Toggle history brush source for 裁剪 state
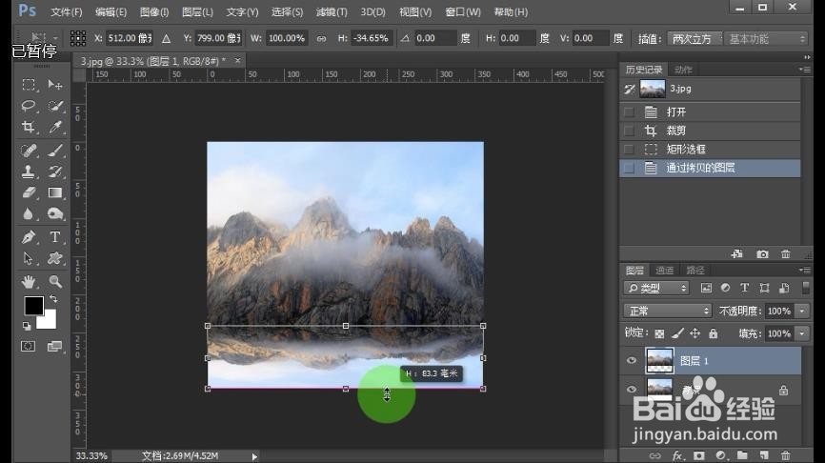Screen dimensions: 825x463 629,131
